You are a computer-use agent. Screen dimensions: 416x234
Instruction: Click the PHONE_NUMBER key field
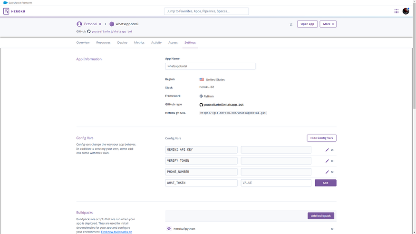(201, 172)
